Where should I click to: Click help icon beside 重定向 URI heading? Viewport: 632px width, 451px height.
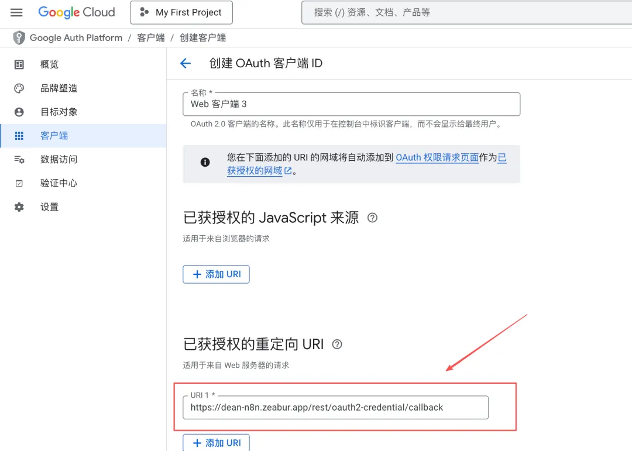[x=337, y=345]
